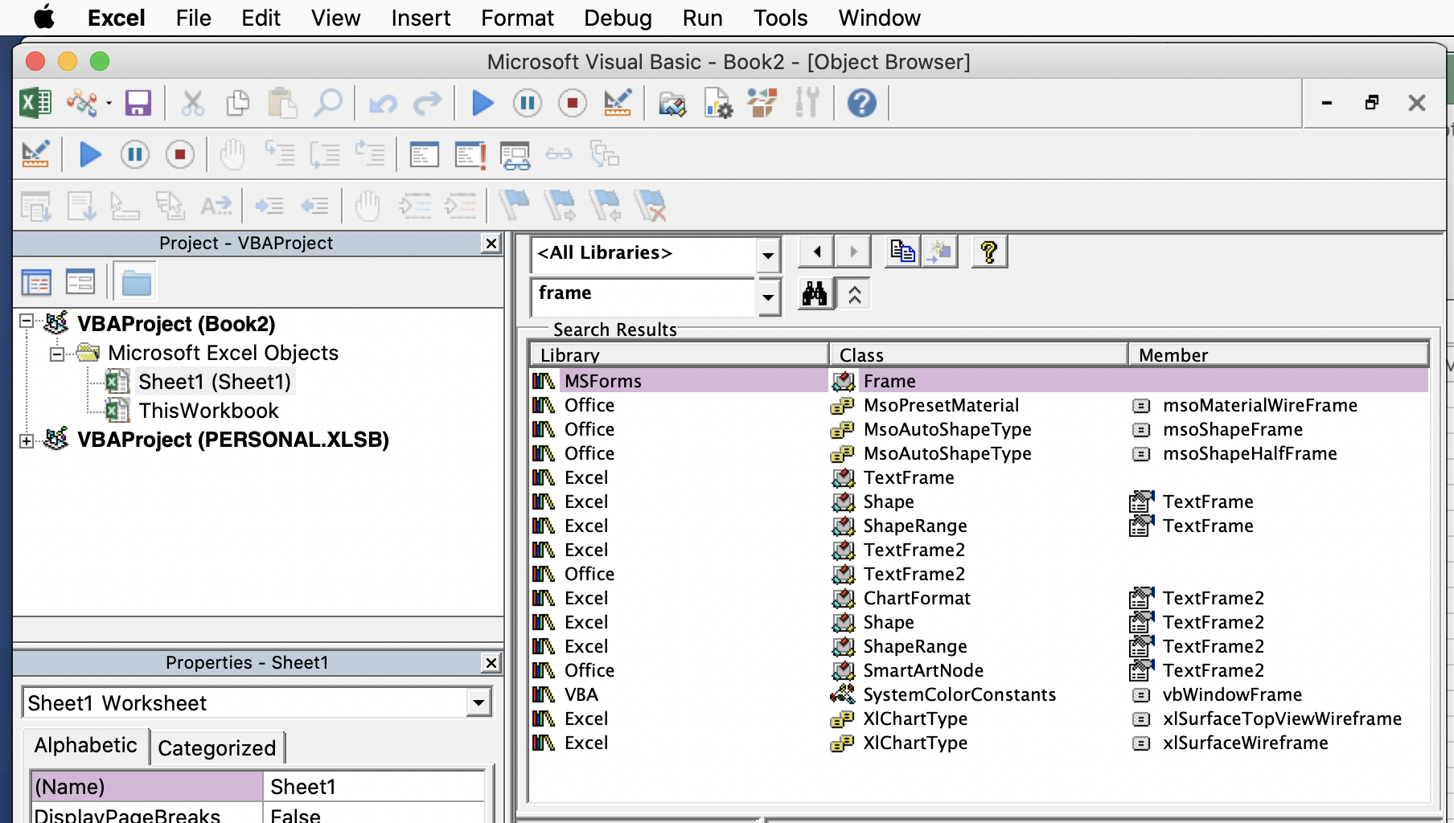The height and width of the screenshot is (823, 1454).
Task: Sort results by Library column header
Action: [x=679, y=354]
